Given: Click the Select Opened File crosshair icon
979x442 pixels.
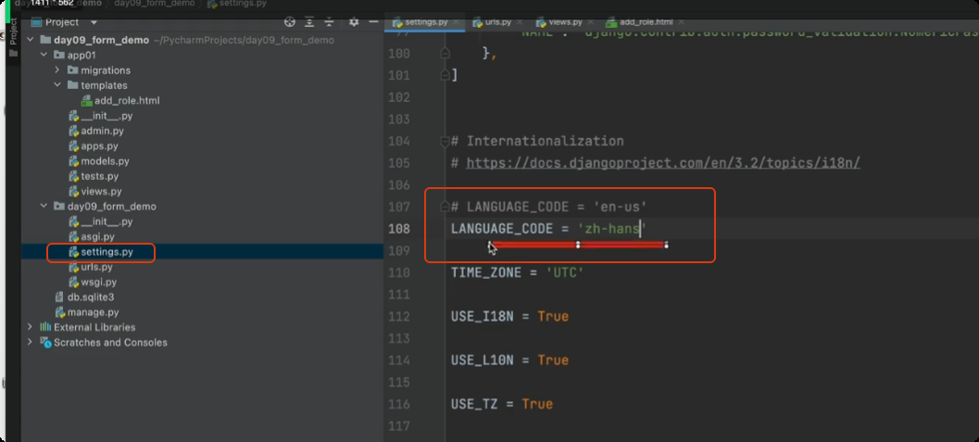Looking at the screenshot, I should 289,22.
